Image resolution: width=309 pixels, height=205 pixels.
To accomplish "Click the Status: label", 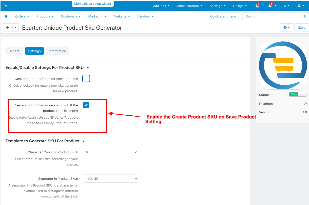I will click(x=264, y=95).
